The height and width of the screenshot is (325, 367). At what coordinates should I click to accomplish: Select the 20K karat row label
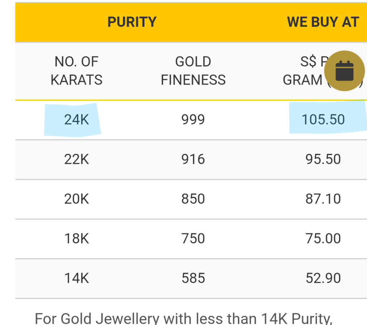point(76,199)
